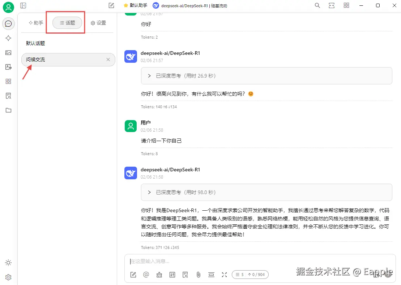Expand the 已深度思考 98.0 秒 block
401x285 pixels.
(x=266, y=192)
